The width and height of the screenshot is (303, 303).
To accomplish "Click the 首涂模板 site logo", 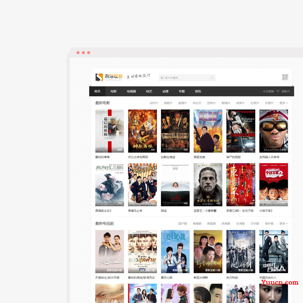I will (x=109, y=77).
